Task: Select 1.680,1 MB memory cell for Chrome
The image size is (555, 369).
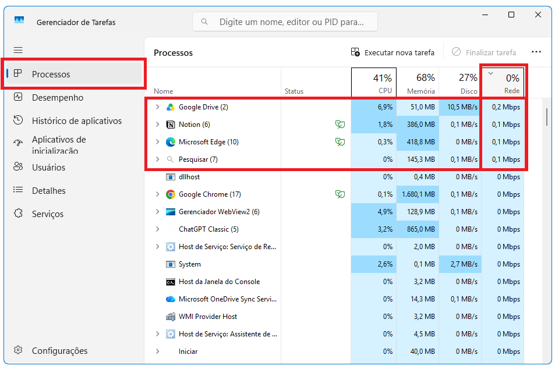Action: (x=418, y=194)
